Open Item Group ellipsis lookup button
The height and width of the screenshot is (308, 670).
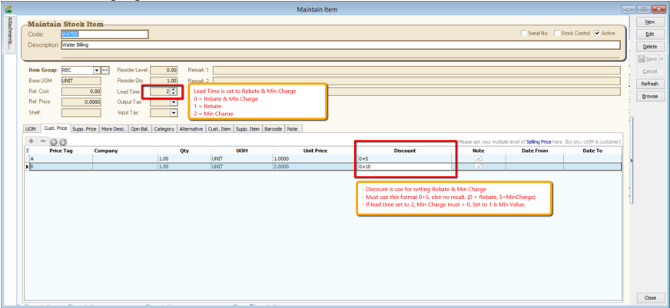point(105,70)
